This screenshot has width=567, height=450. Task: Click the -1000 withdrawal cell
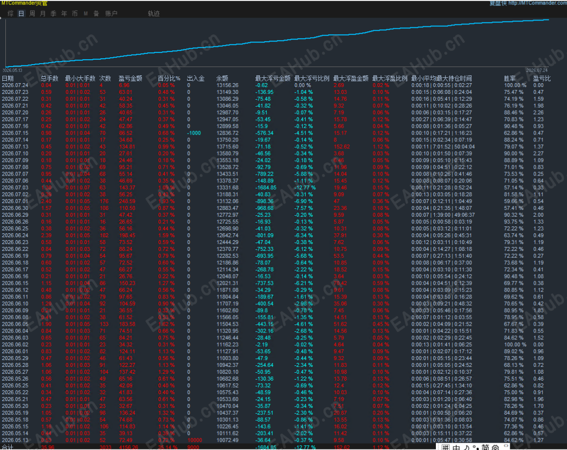194,133
